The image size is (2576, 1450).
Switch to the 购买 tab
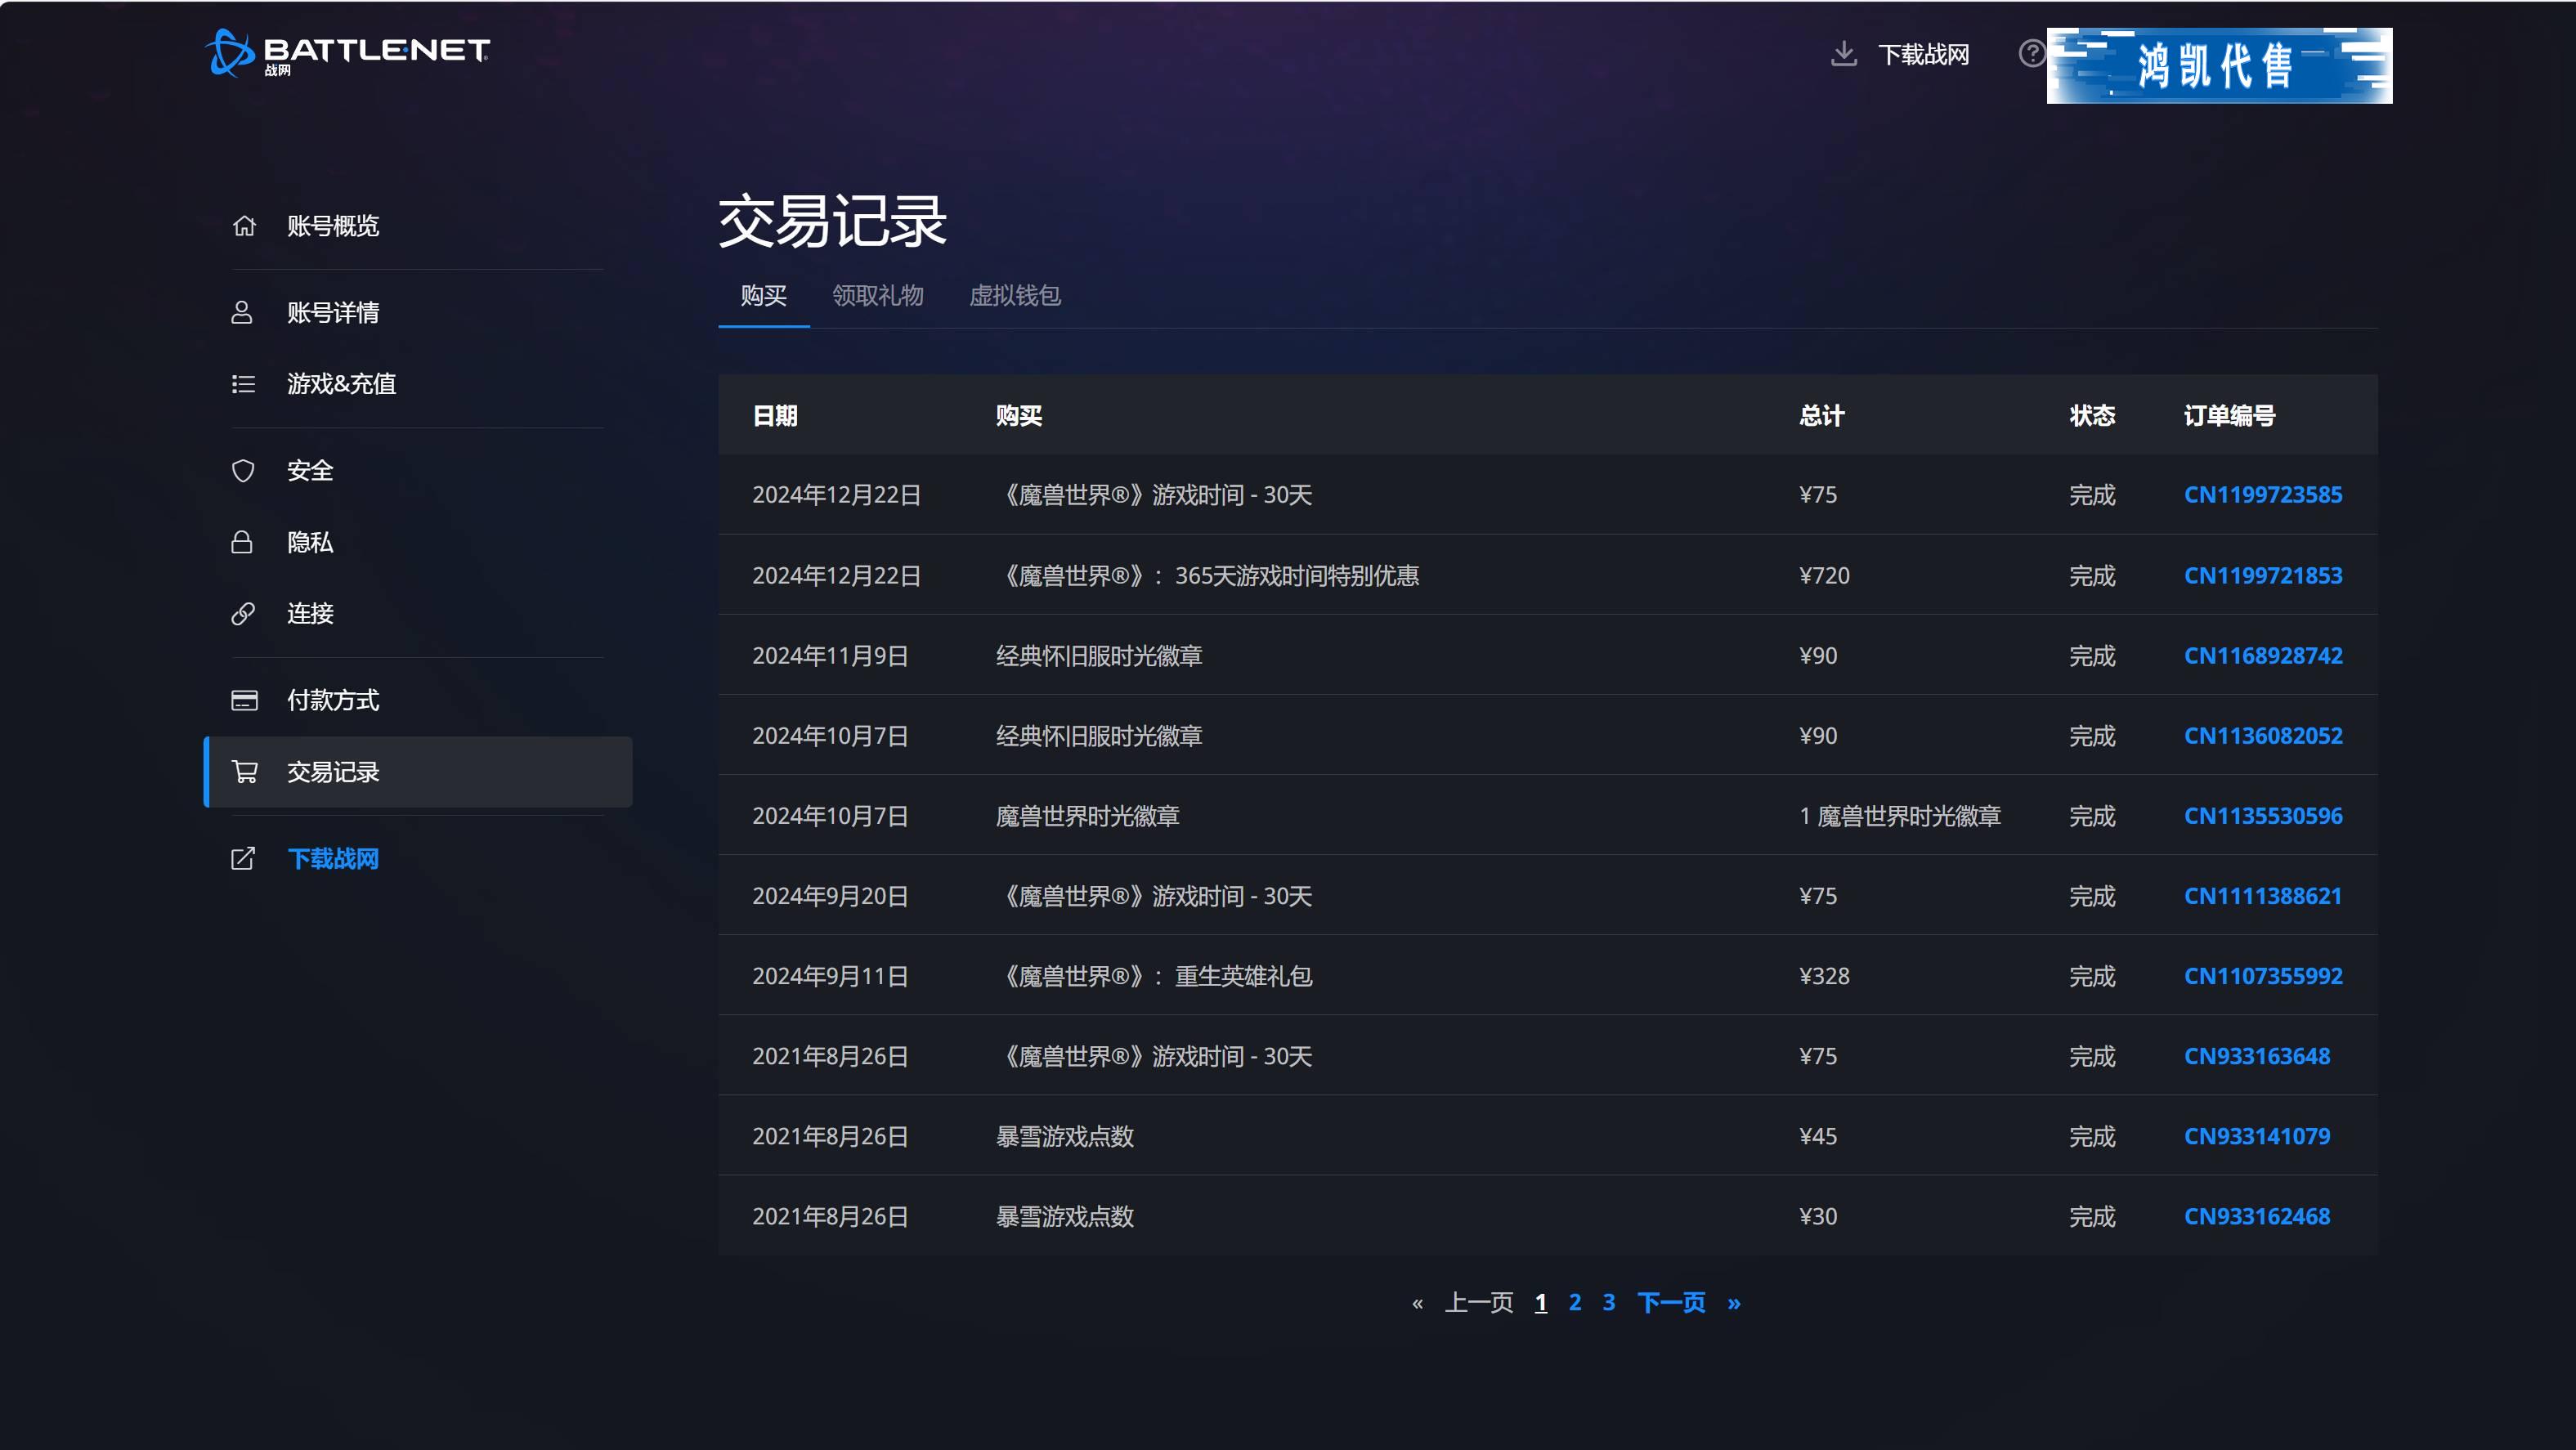pyautogui.click(x=763, y=296)
